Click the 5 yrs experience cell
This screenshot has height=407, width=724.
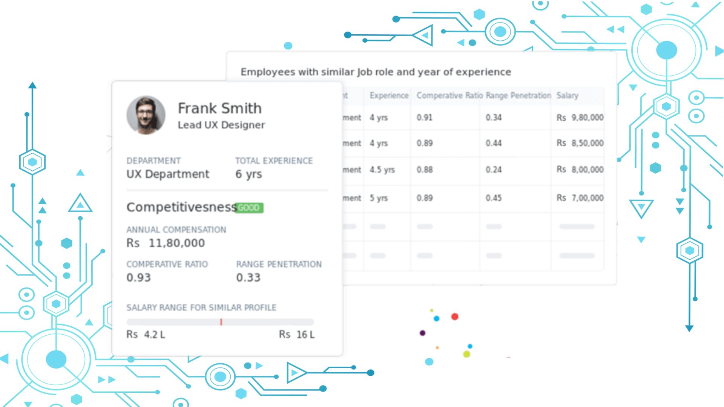[x=379, y=198]
